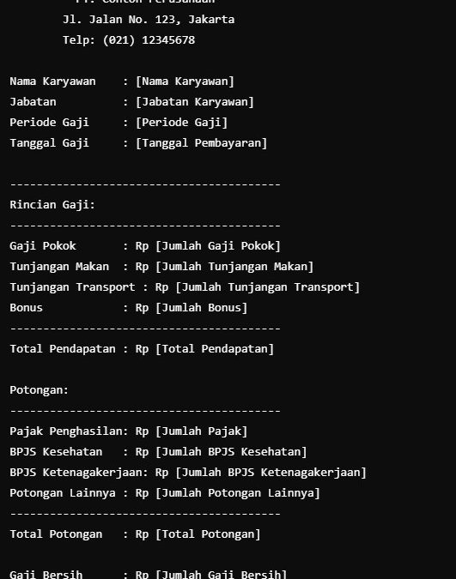Screen dimensions: 456x579
Task: Select the [Jabatan Karyawan] placeholder
Action: 195,102
